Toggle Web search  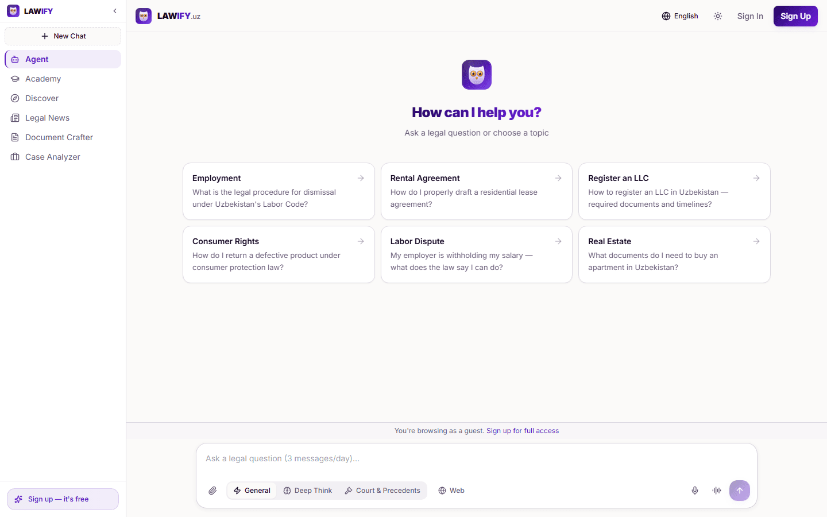[451, 491]
